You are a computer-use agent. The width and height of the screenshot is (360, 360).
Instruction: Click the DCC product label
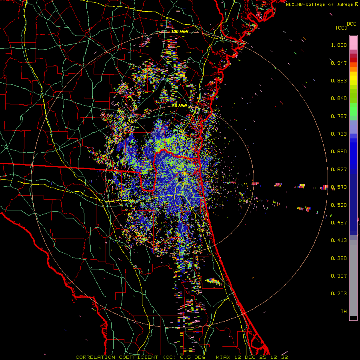[351, 24]
